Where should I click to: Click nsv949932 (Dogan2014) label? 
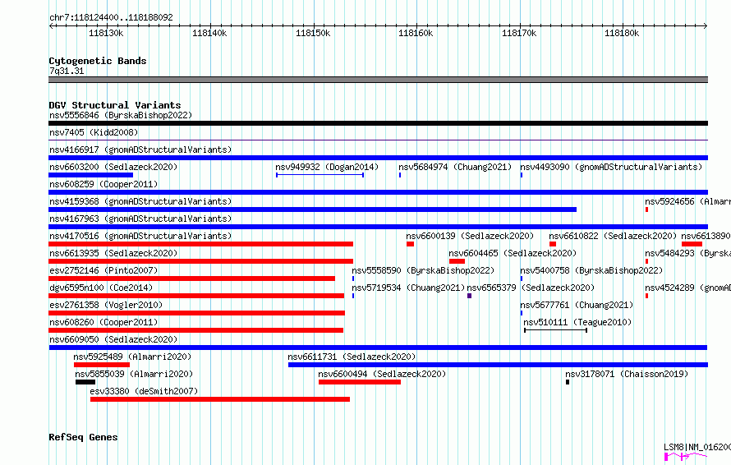tap(327, 167)
